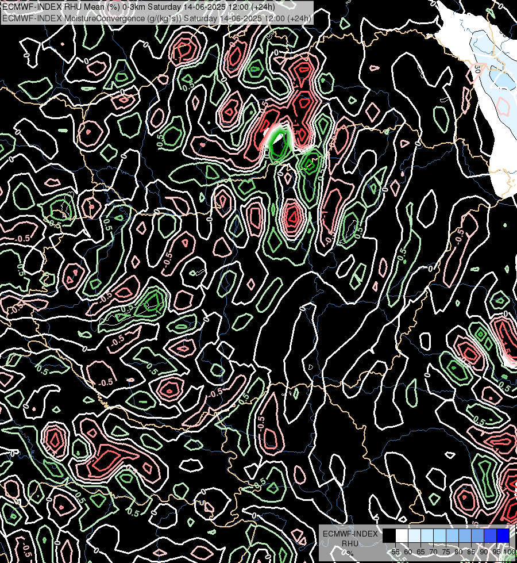Click the legend tick label '85'

click(x=472, y=552)
